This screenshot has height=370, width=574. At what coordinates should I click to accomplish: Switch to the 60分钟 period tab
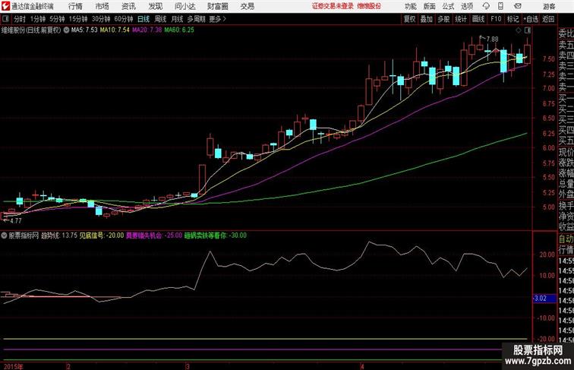(124, 19)
